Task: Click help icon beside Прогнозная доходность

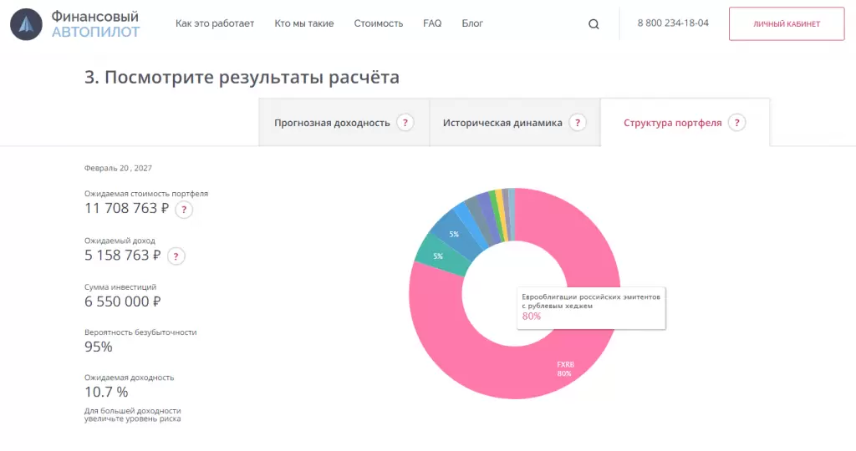Action: [x=405, y=123]
